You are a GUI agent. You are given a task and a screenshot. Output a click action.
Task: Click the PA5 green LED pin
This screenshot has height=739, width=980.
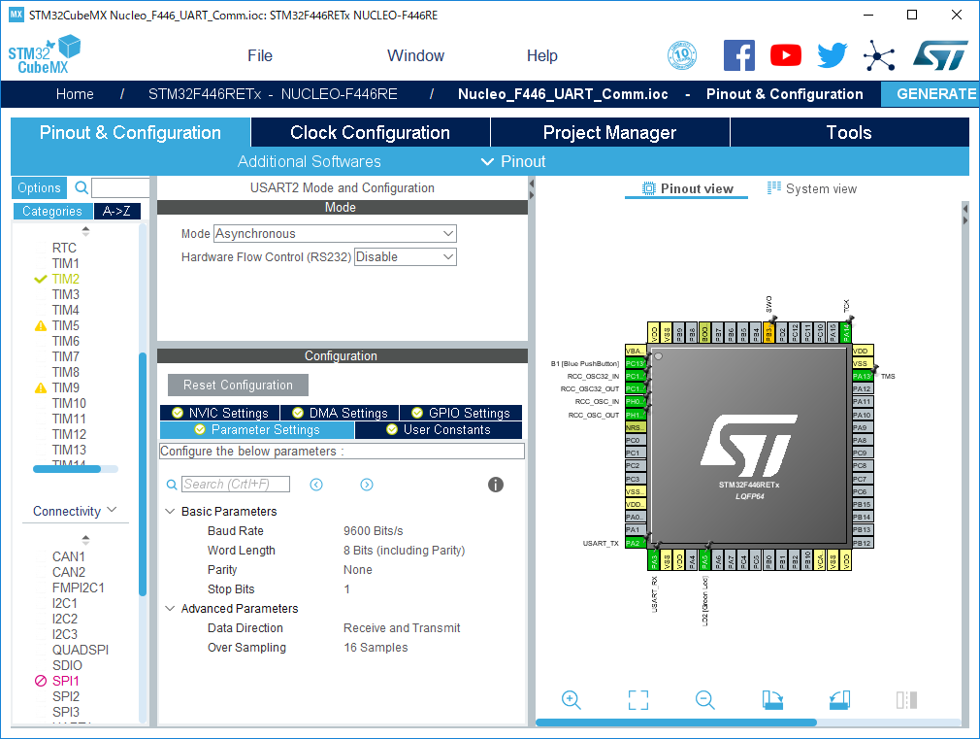coord(704,560)
